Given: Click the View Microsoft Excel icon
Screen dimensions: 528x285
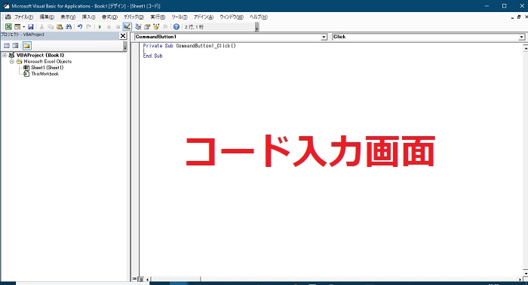Looking at the screenshot, I should pos(8,26).
